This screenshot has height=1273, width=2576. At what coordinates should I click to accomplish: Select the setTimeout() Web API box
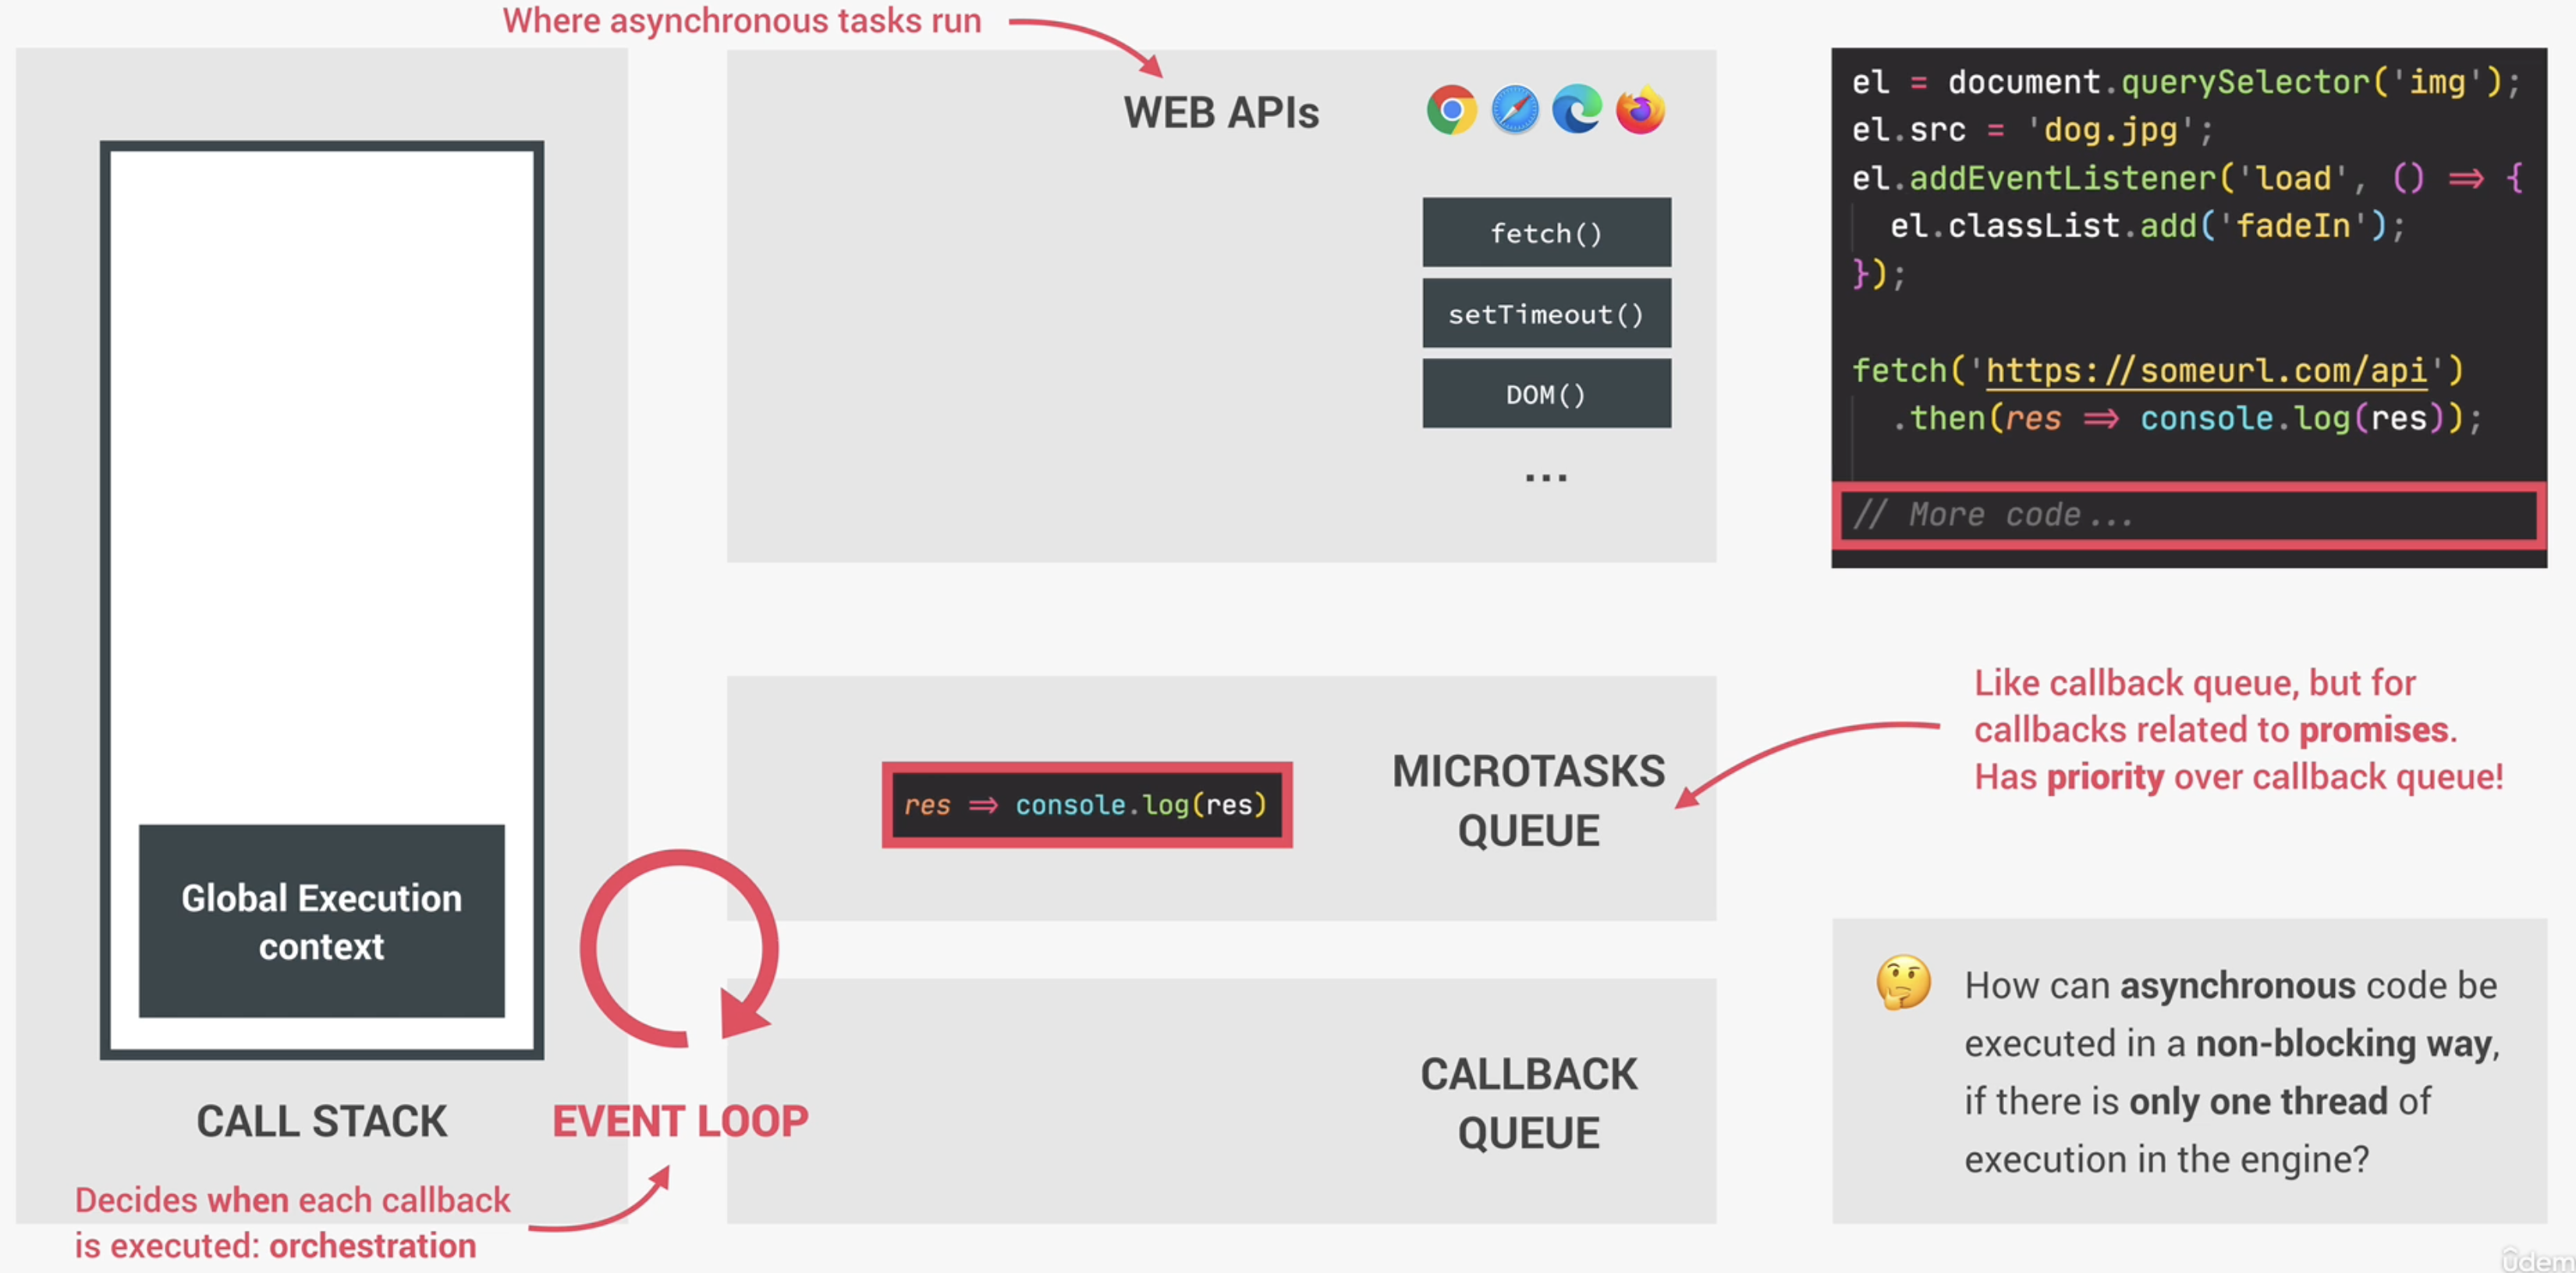pos(1546,314)
